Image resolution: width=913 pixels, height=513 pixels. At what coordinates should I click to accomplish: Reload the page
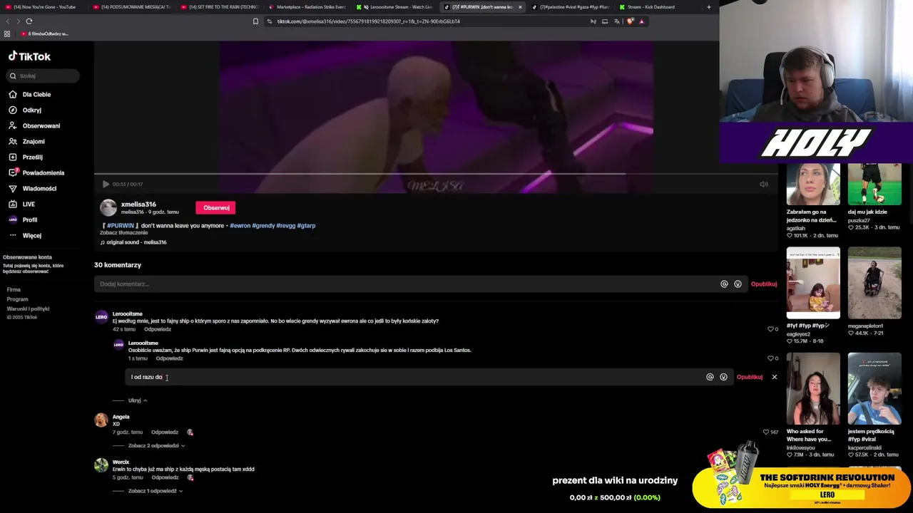pos(29,21)
